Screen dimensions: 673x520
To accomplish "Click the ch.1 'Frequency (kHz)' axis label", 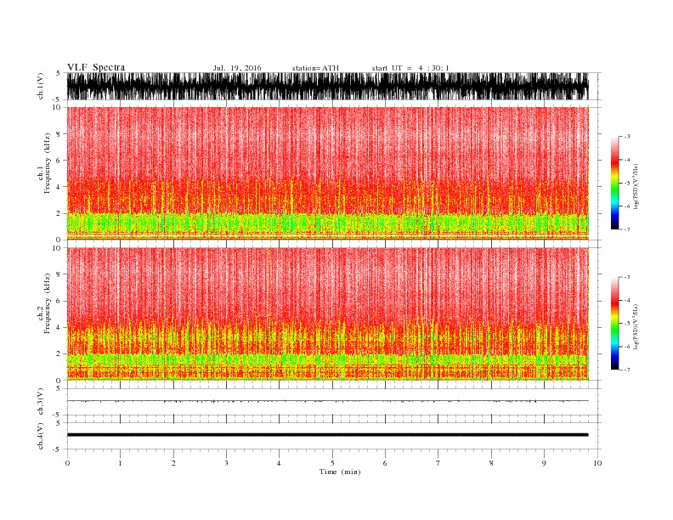I will pos(47,163).
